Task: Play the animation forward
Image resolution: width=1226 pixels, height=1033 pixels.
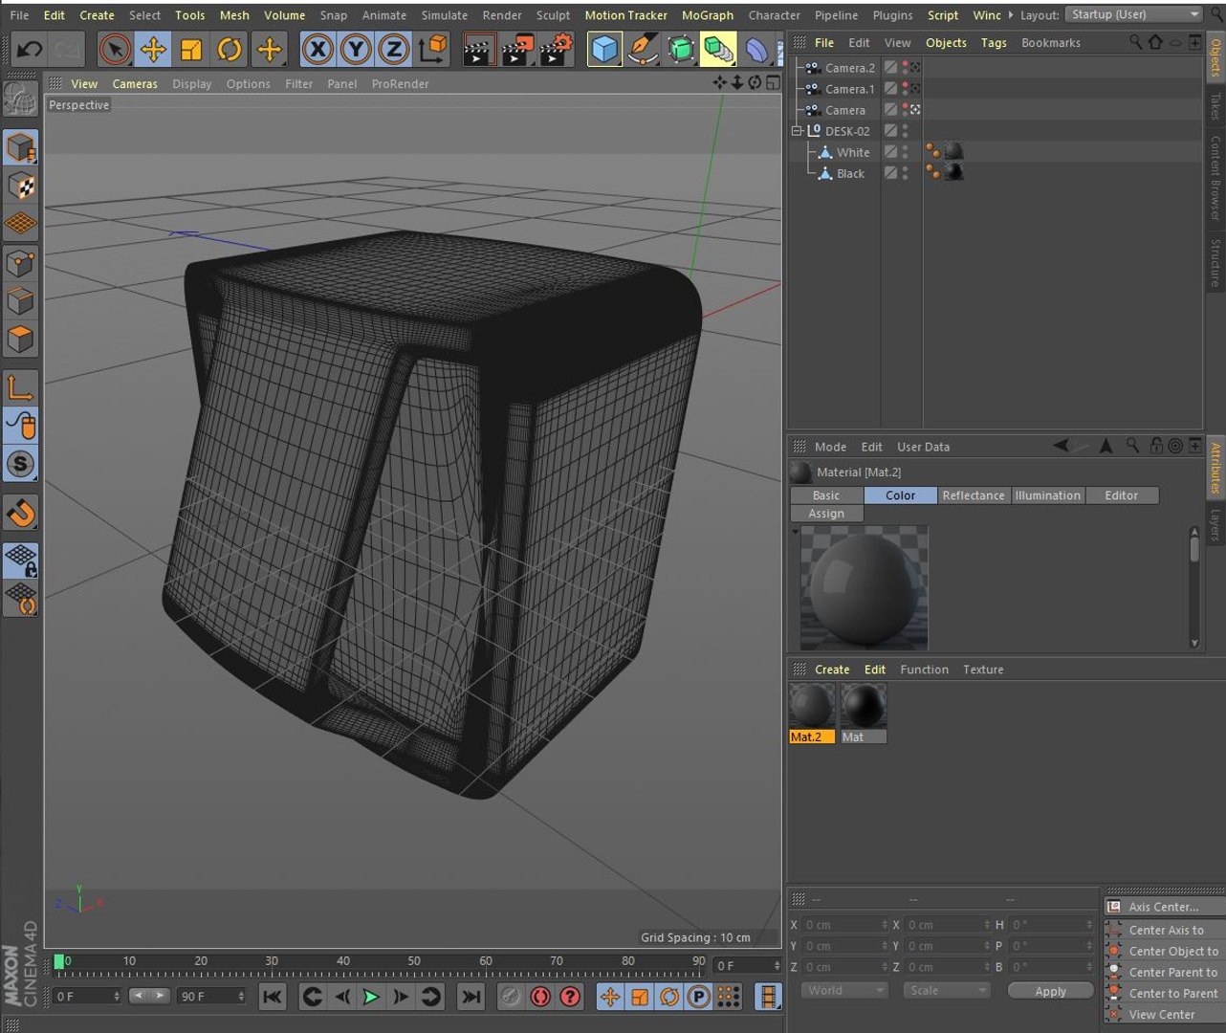Action: [x=371, y=997]
